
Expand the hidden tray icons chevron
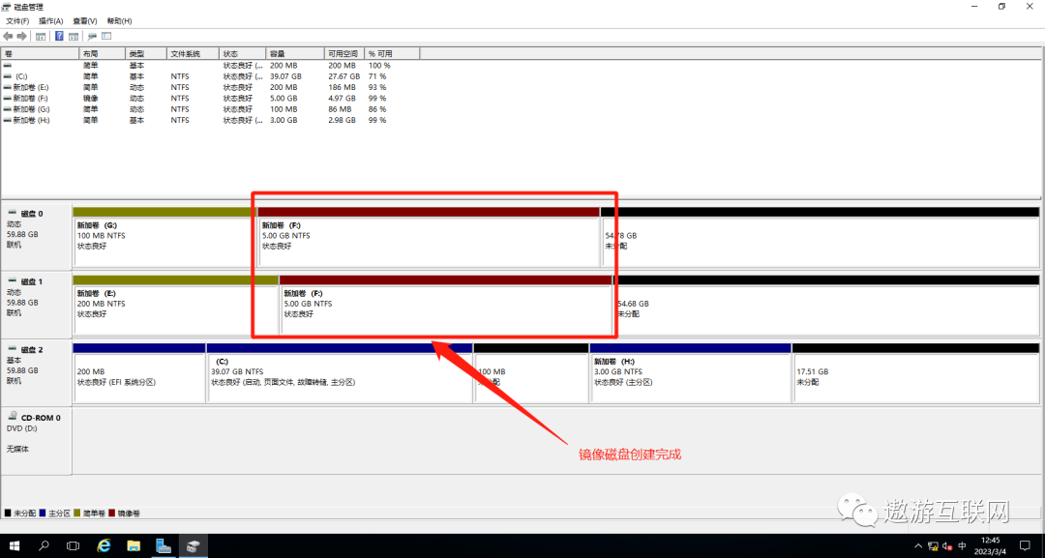[x=919, y=546]
